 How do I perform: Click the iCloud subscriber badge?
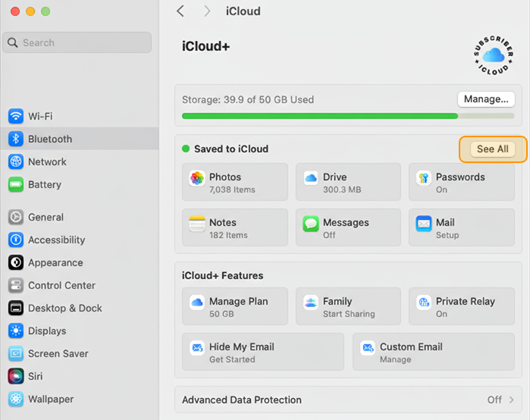click(494, 55)
